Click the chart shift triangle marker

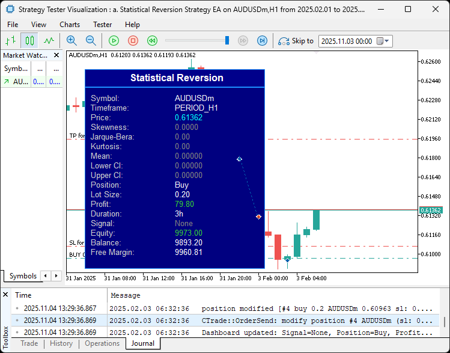click(316, 53)
